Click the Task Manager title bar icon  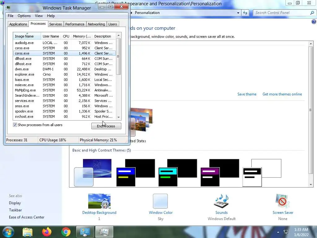click(x=8, y=7)
